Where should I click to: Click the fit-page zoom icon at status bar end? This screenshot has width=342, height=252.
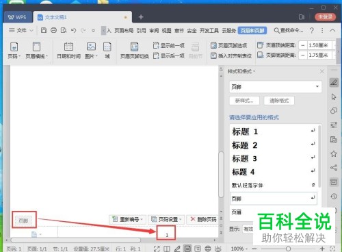332,249
